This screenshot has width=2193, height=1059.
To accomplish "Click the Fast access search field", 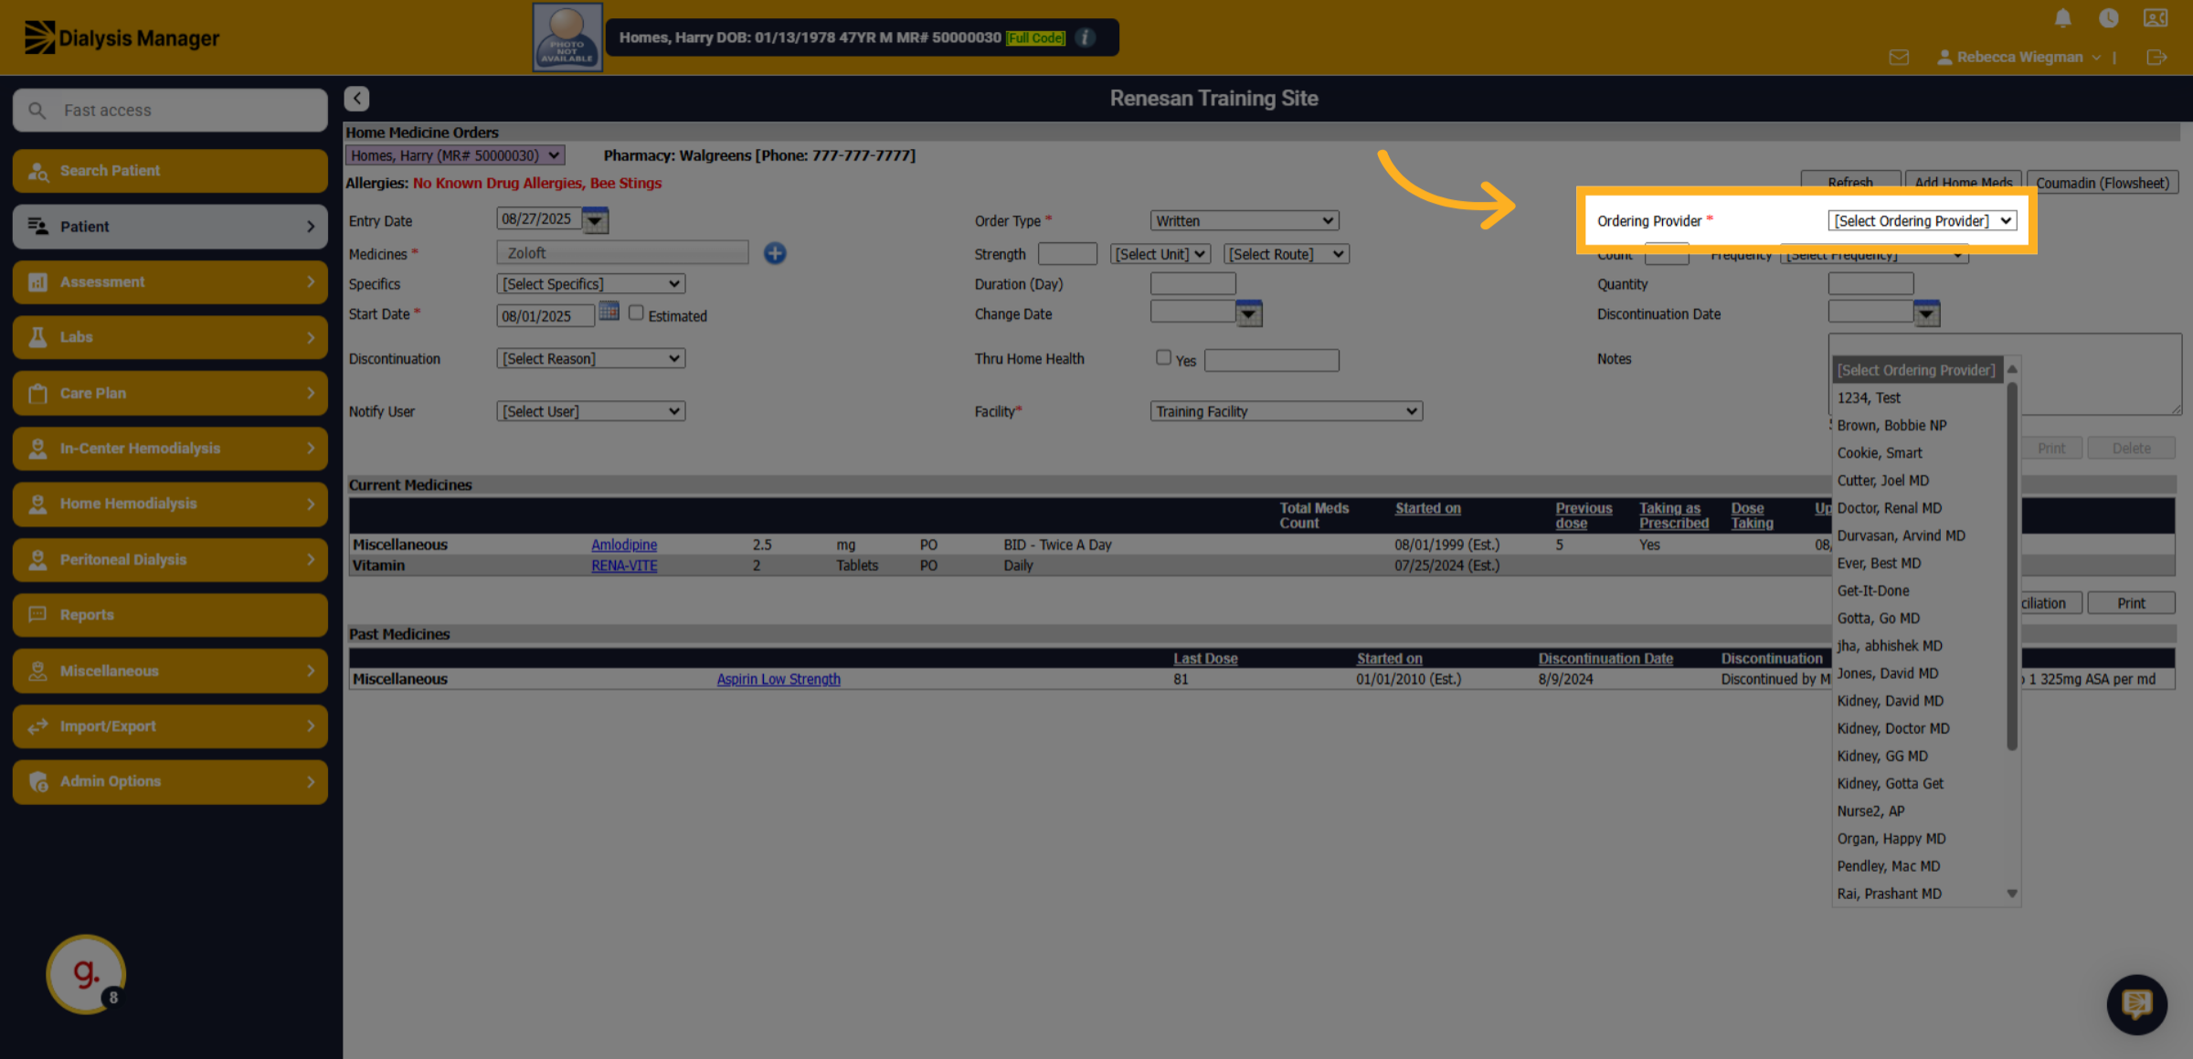I will coord(170,111).
